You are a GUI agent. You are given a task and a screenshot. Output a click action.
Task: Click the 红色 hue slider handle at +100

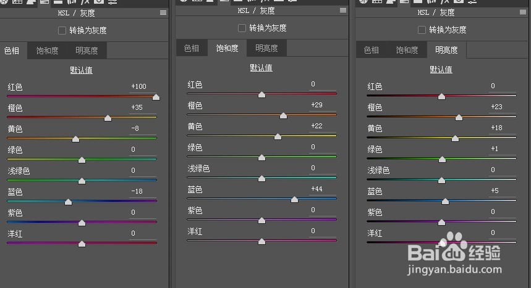point(156,97)
